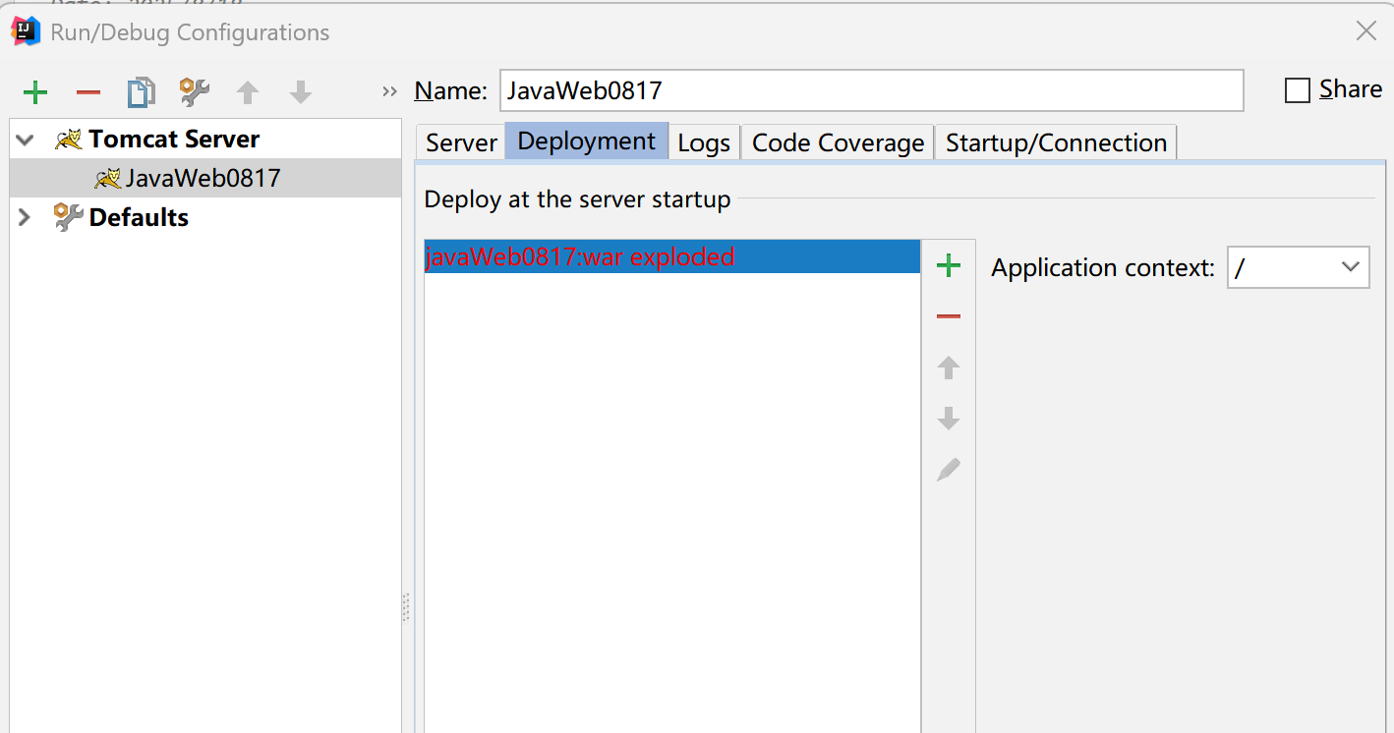Remove configuration with red minus

tap(88, 92)
